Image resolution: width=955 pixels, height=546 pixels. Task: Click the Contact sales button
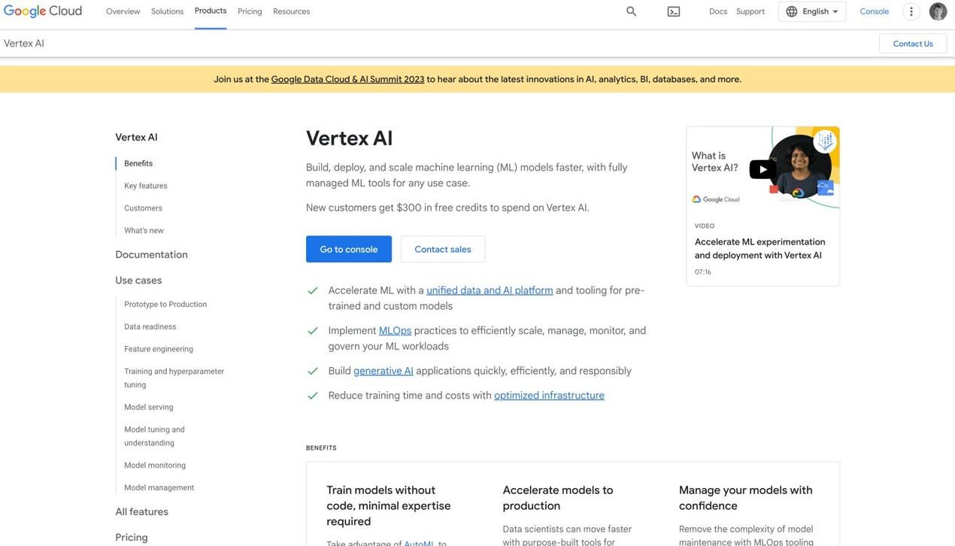tap(442, 249)
